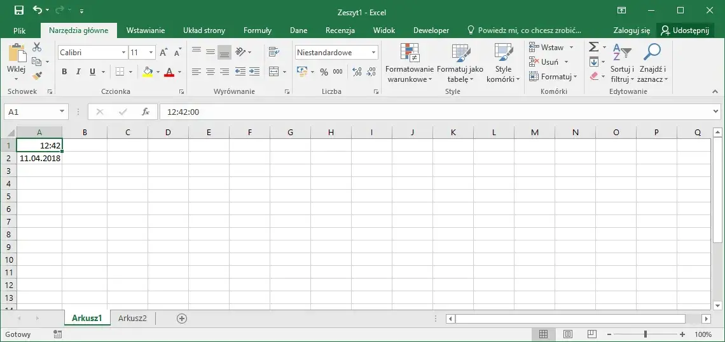Click the Insert Function fx icon
The image size is (725, 342).
146,112
